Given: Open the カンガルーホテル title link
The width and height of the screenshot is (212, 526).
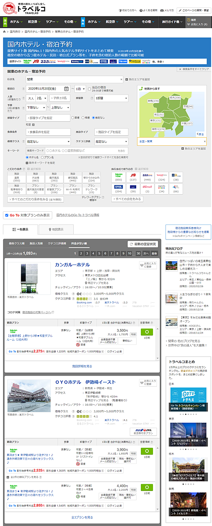Looking at the screenshot, I should click(x=73, y=265).
